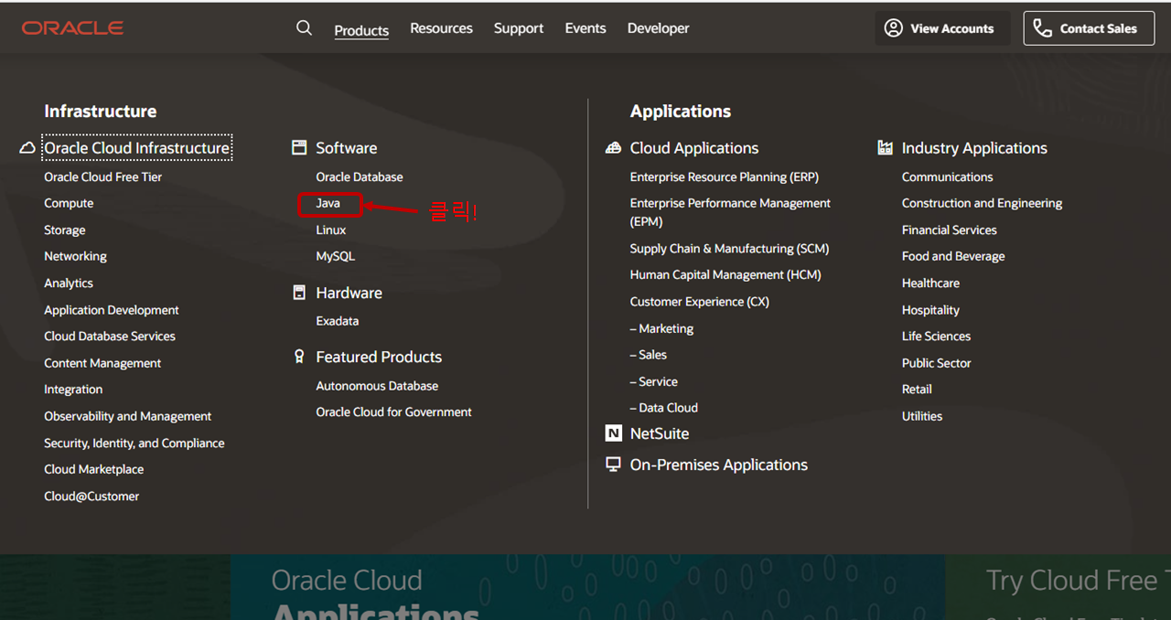Visit Cloud Marketplace
Viewport: 1171px width, 620px height.
(94, 469)
